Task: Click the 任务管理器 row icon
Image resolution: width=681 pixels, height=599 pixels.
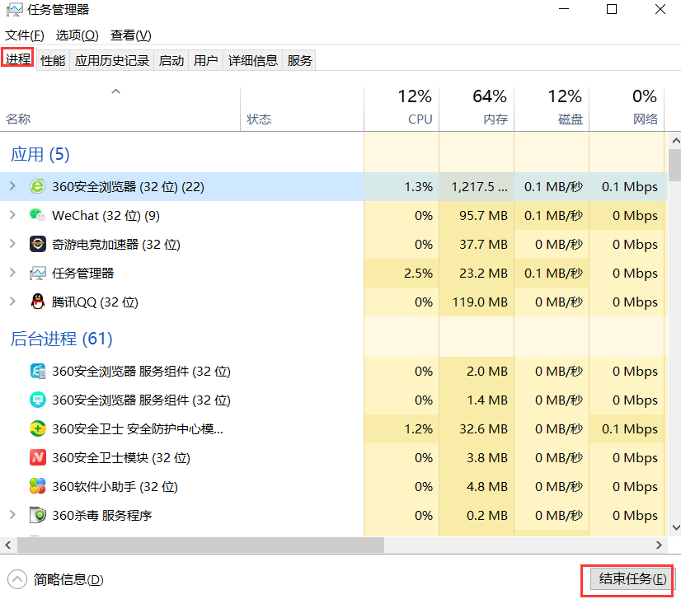Action: 37,273
